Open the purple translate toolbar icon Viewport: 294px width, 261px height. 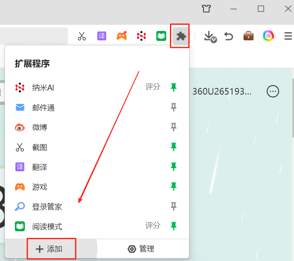tap(101, 36)
